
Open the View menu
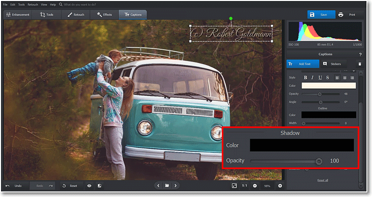click(44, 5)
